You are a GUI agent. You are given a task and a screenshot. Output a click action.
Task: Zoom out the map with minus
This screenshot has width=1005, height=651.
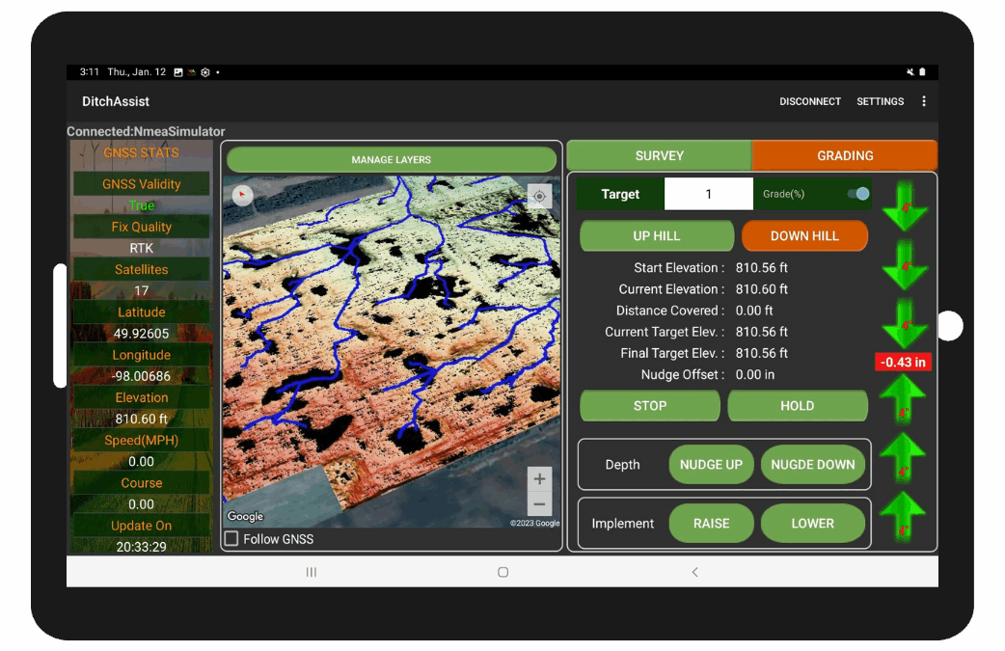540,503
